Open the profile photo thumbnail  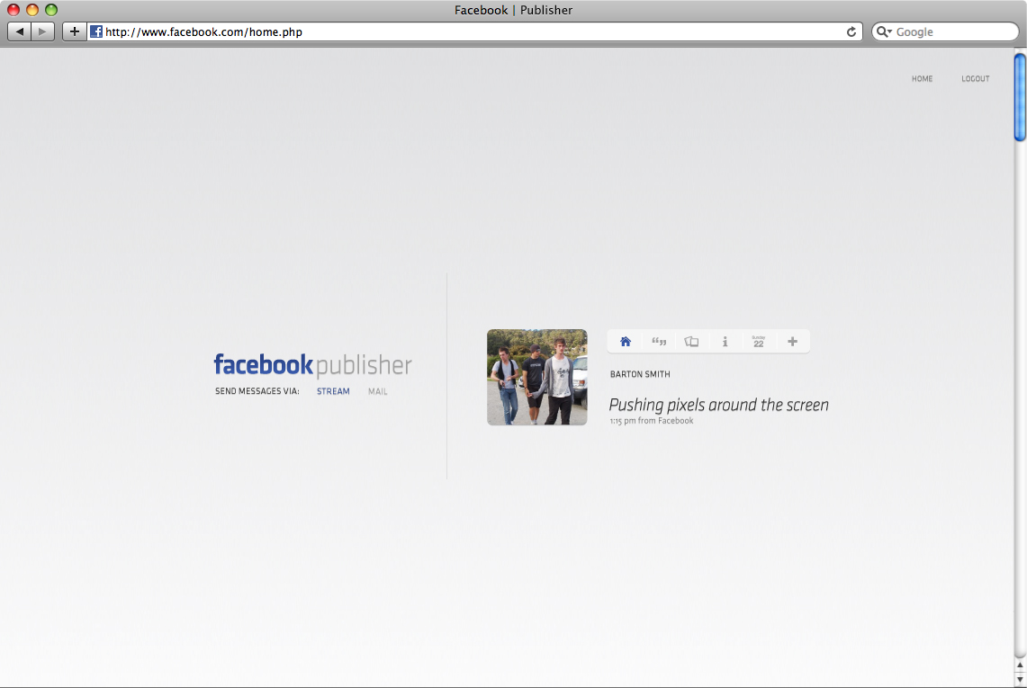tap(537, 377)
